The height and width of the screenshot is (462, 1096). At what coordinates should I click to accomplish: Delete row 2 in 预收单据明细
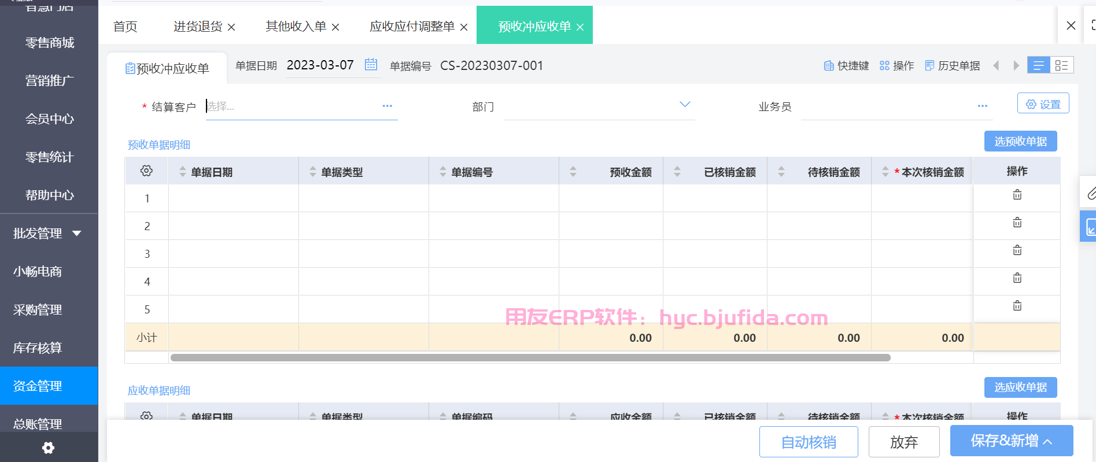pos(1017,223)
